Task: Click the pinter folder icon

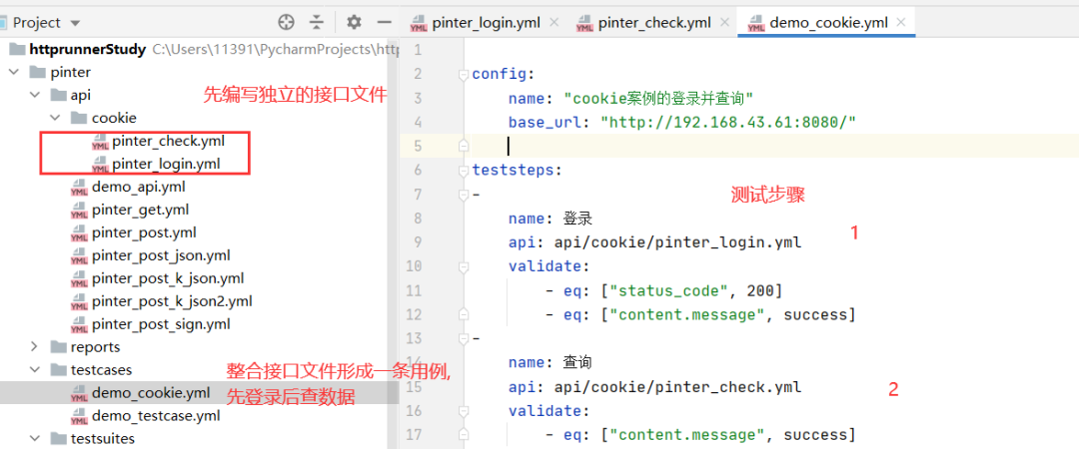Action: pos(37,72)
